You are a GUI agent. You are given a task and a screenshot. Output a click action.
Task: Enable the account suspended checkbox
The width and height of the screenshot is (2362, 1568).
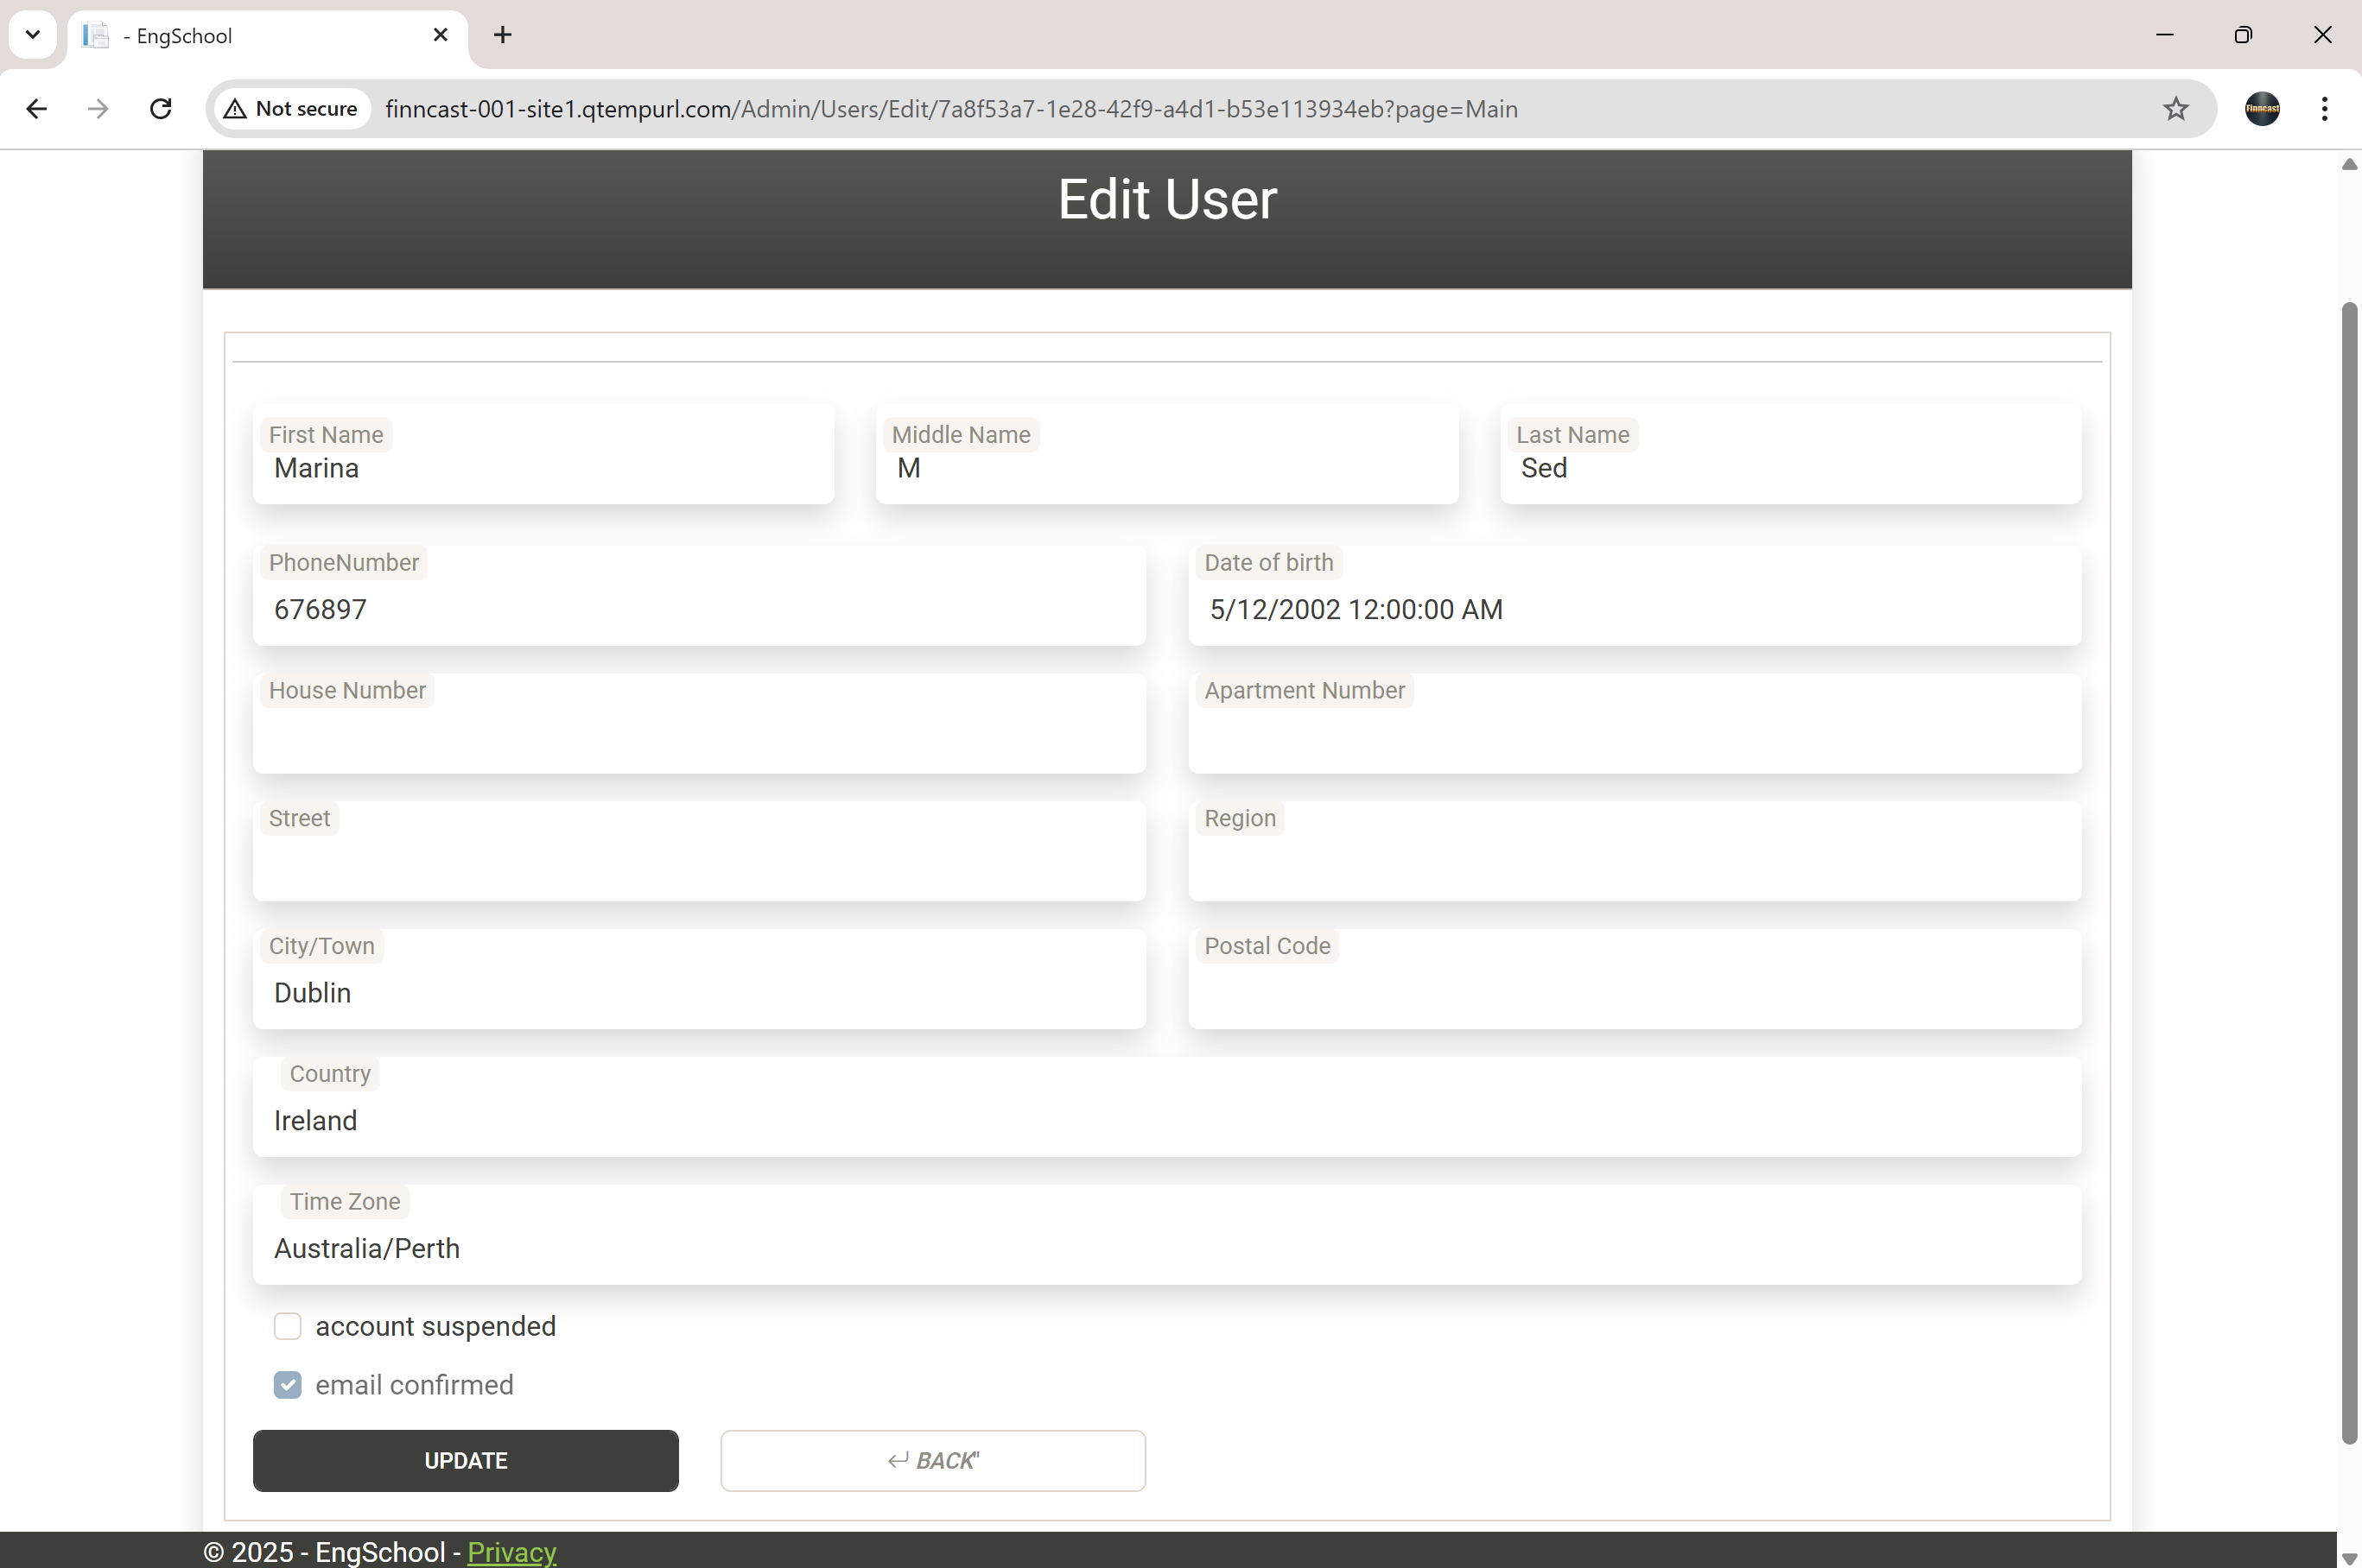click(287, 1326)
